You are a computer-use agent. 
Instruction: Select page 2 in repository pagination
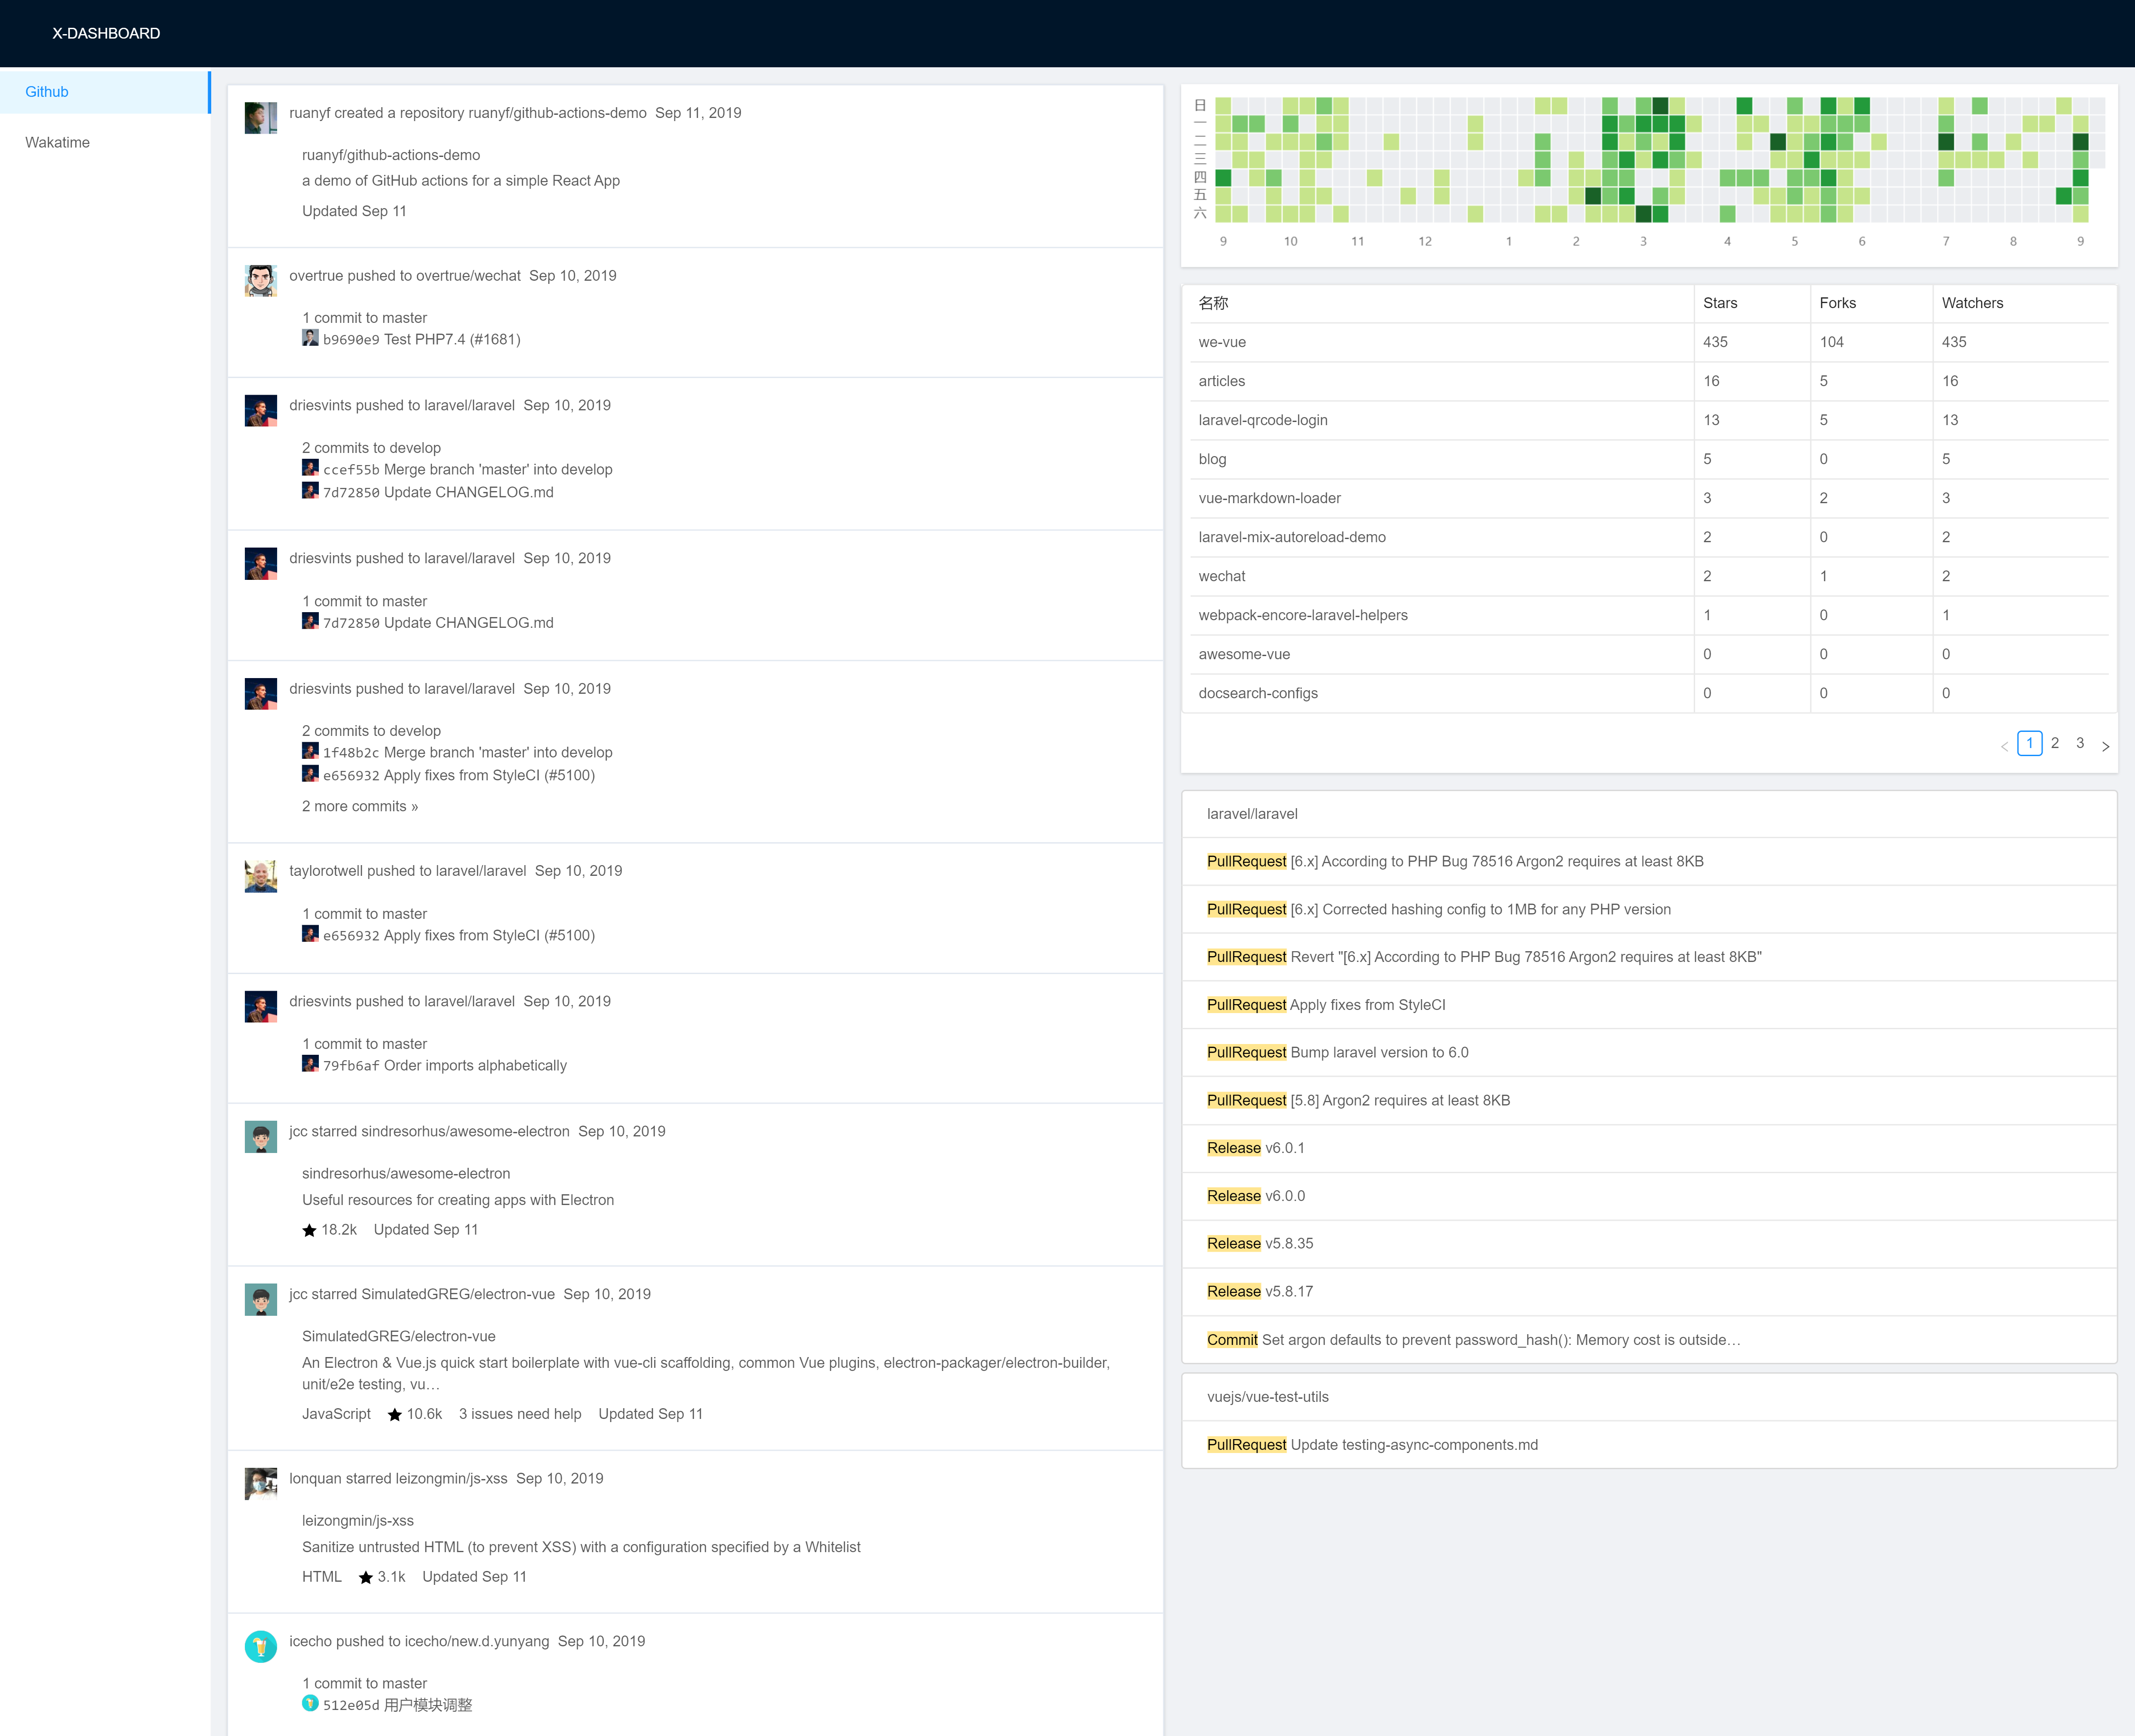coord(2055,743)
